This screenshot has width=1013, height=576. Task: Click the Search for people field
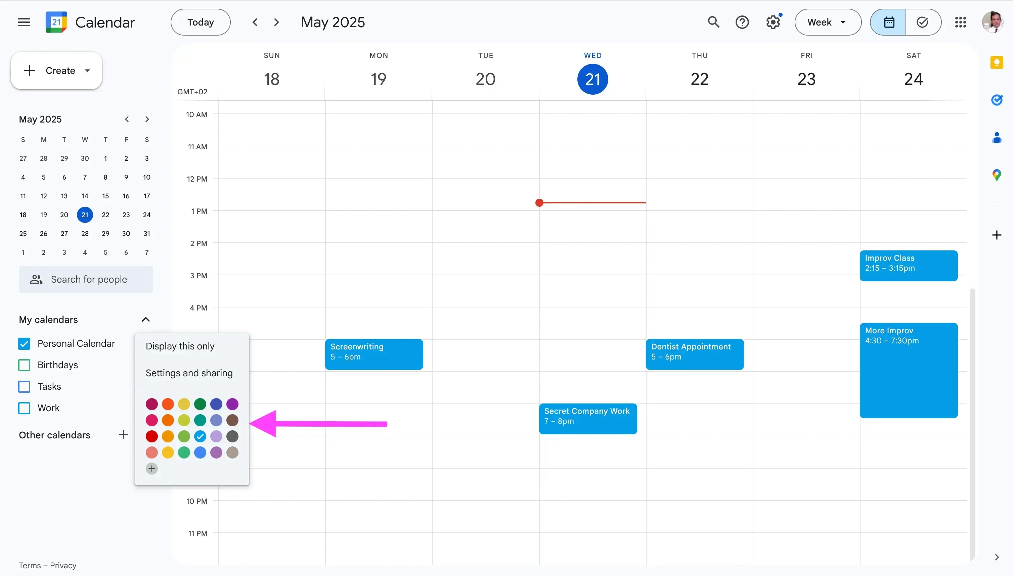(86, 279)
